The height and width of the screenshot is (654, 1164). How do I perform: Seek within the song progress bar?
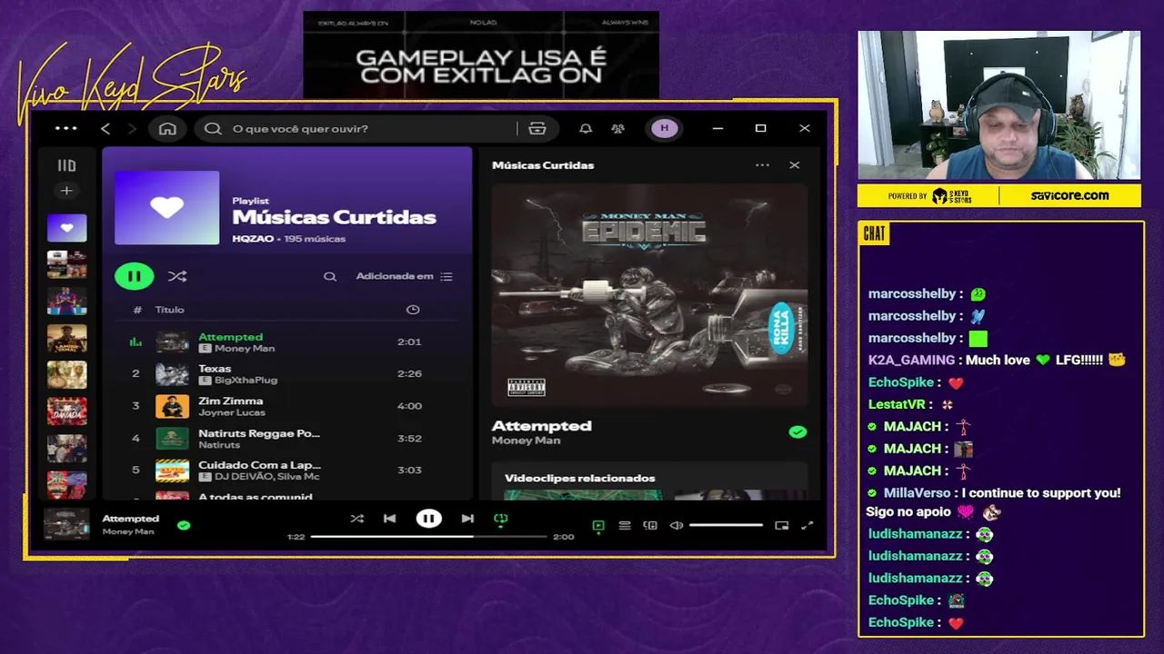pyautogui.click(x=428, y=537)
